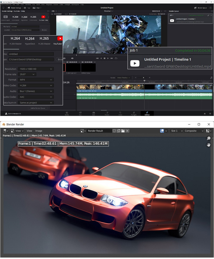Play forward in DaVinci viewer

tap(108, 58)
